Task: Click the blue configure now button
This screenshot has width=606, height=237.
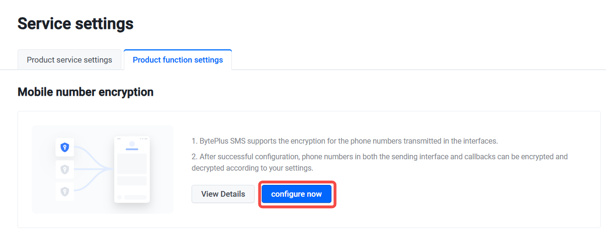Action: point(296,194)
